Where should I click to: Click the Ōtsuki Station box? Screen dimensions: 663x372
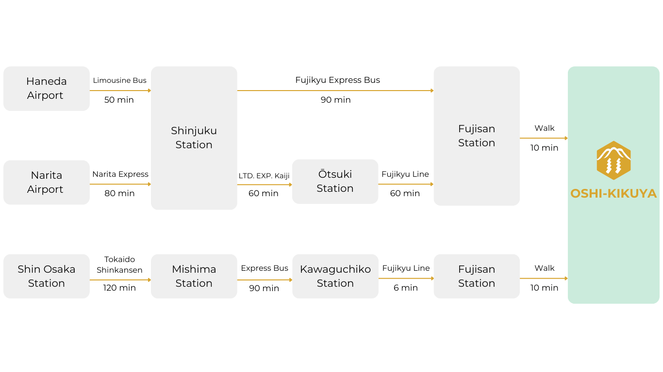[335, 181]
